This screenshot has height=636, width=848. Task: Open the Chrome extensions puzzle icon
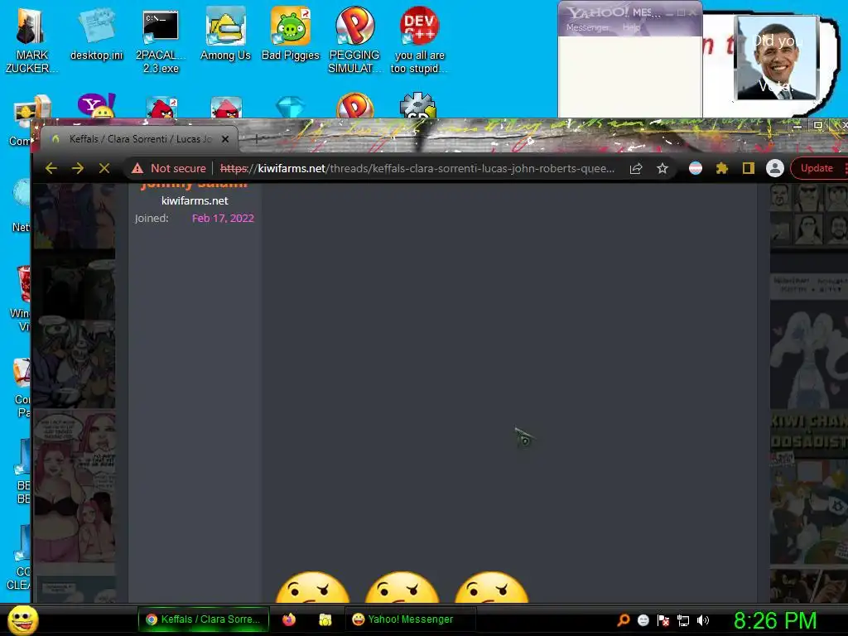point(721,168)
